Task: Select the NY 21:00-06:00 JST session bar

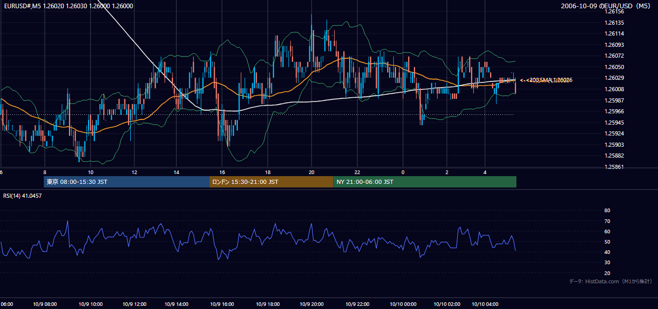Action: [425, 182]
